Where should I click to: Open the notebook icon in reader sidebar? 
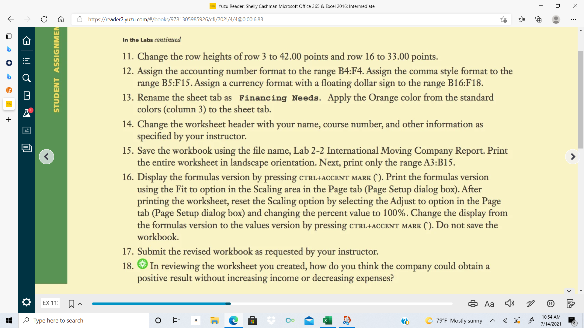tap(26, 96)
